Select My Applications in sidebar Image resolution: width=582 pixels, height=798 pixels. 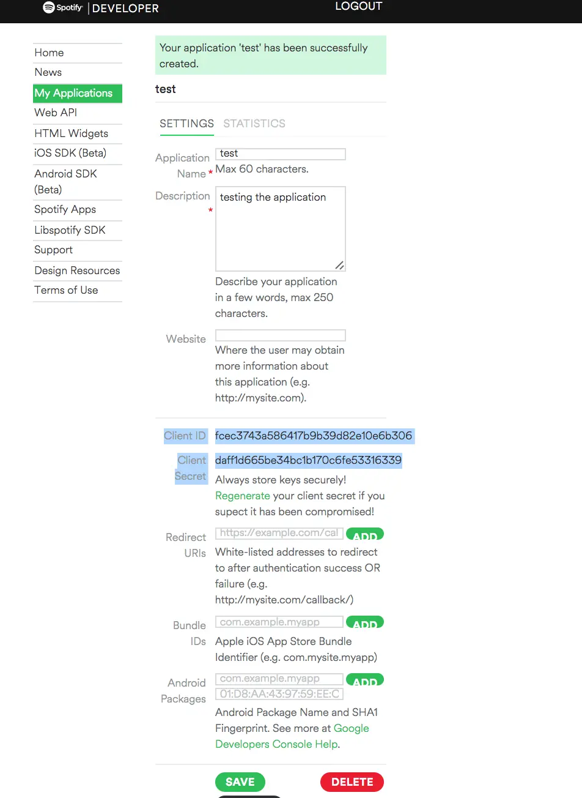(78, 93)
